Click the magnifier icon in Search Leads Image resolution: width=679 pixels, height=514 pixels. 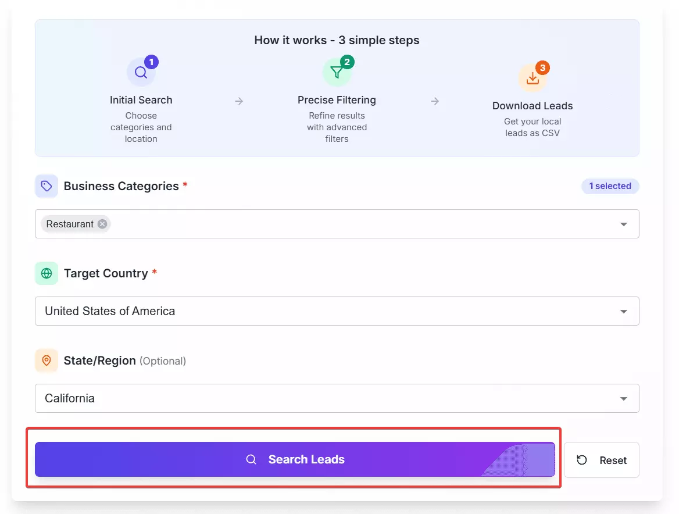(251, 459)
